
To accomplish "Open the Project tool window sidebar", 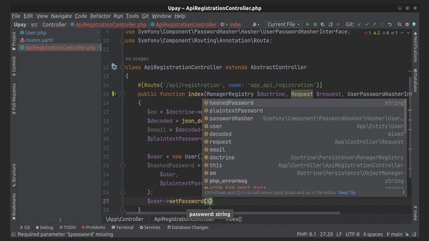I will click(x=14, y=41).
